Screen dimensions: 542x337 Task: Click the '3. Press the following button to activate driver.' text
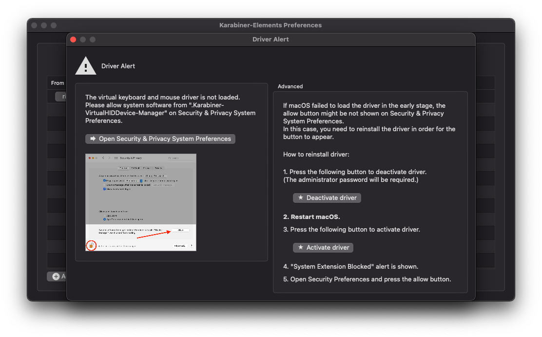point(351,230)
